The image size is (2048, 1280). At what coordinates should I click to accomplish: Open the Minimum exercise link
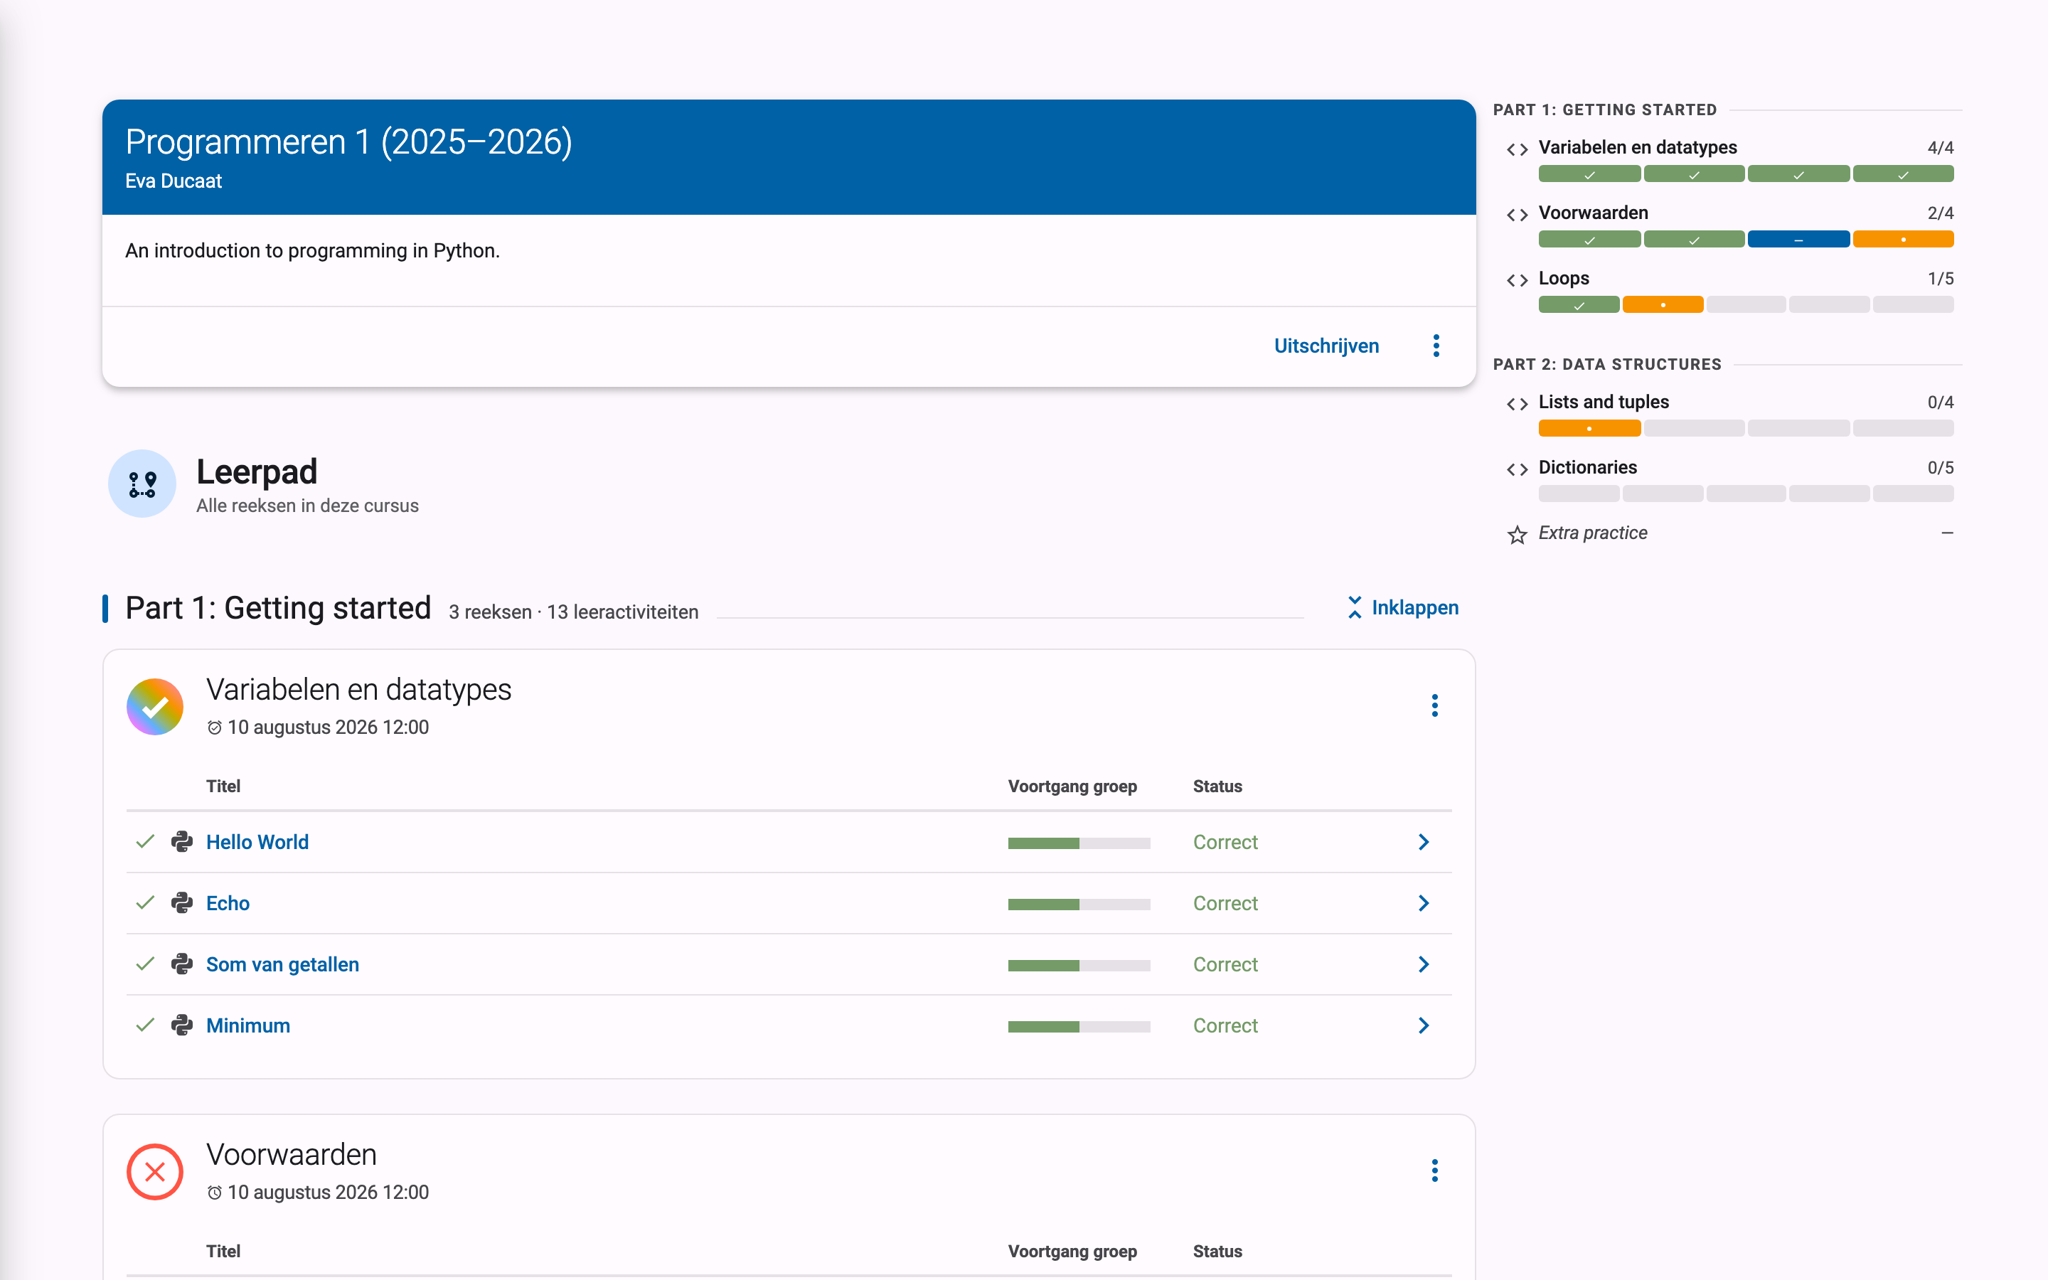click(x=248, y=1025)
